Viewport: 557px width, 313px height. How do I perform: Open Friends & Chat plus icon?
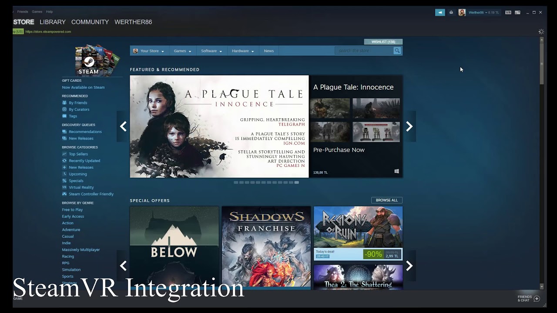[x=537, y=299]
